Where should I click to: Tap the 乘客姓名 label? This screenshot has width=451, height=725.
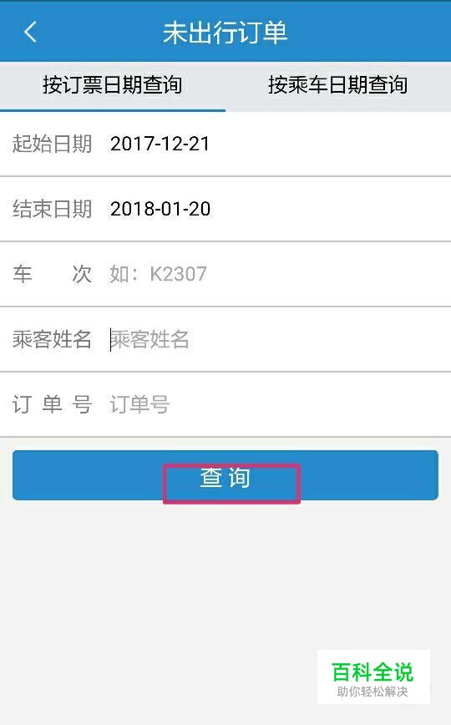[52, 339]
